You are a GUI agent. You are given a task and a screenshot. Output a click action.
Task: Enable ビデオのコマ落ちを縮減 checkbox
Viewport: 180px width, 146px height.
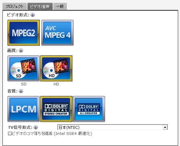(10, 133)
